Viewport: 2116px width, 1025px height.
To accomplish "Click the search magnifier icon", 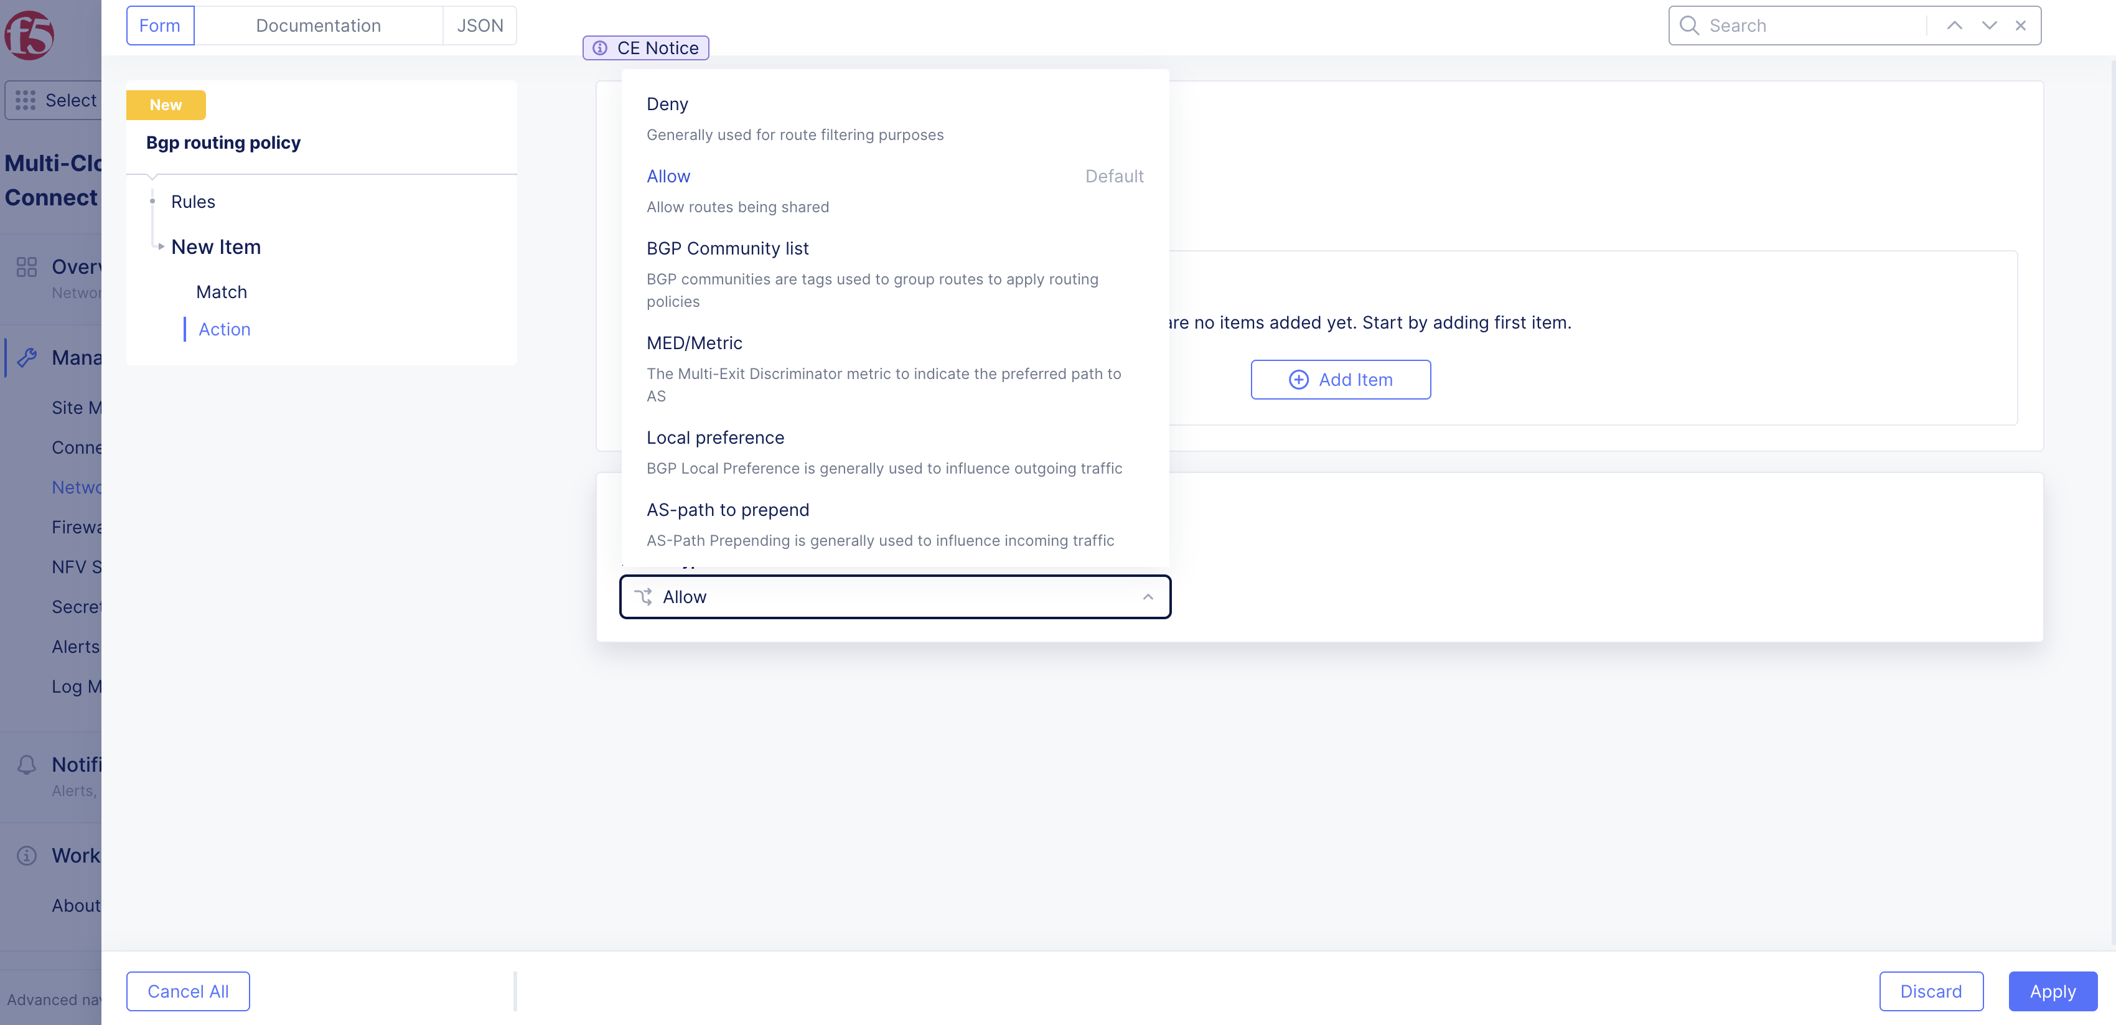I will [x=1689, y=26].
